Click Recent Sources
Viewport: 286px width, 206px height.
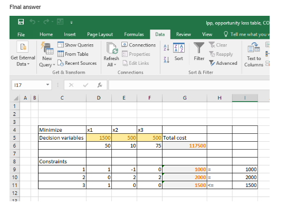click(x=77, y=63)
